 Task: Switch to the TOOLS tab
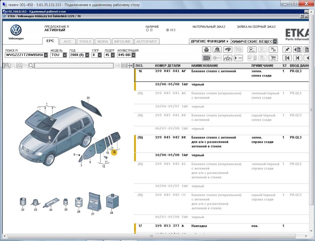coord(85,41)
